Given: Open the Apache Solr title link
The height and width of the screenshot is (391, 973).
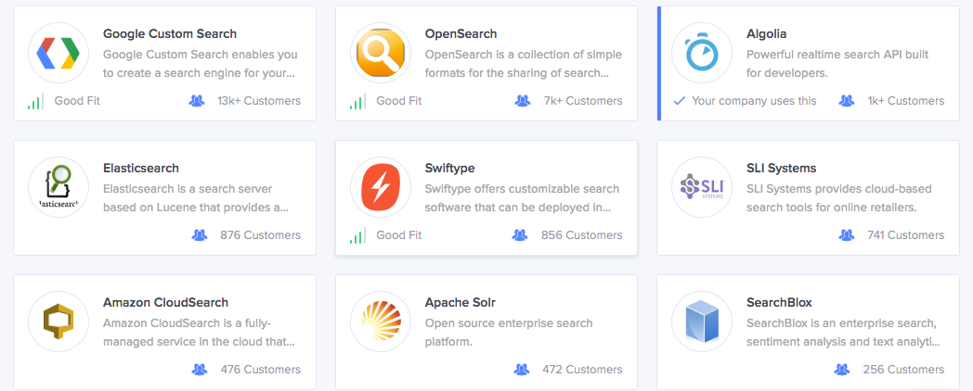Looking at the screenshot, I should click(460, 303).
